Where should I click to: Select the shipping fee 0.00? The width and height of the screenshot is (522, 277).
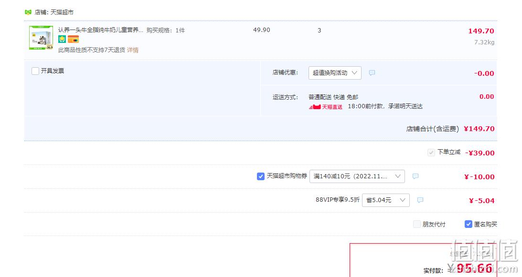click(487, 96)
